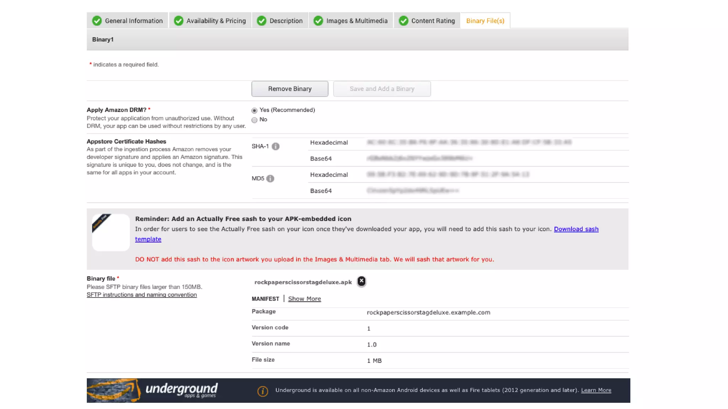Click the green checkmark on Content Rating

tap(403, 21)
